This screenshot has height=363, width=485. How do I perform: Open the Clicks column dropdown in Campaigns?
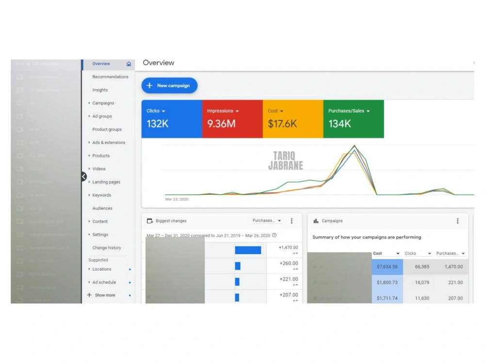[429, 254]
